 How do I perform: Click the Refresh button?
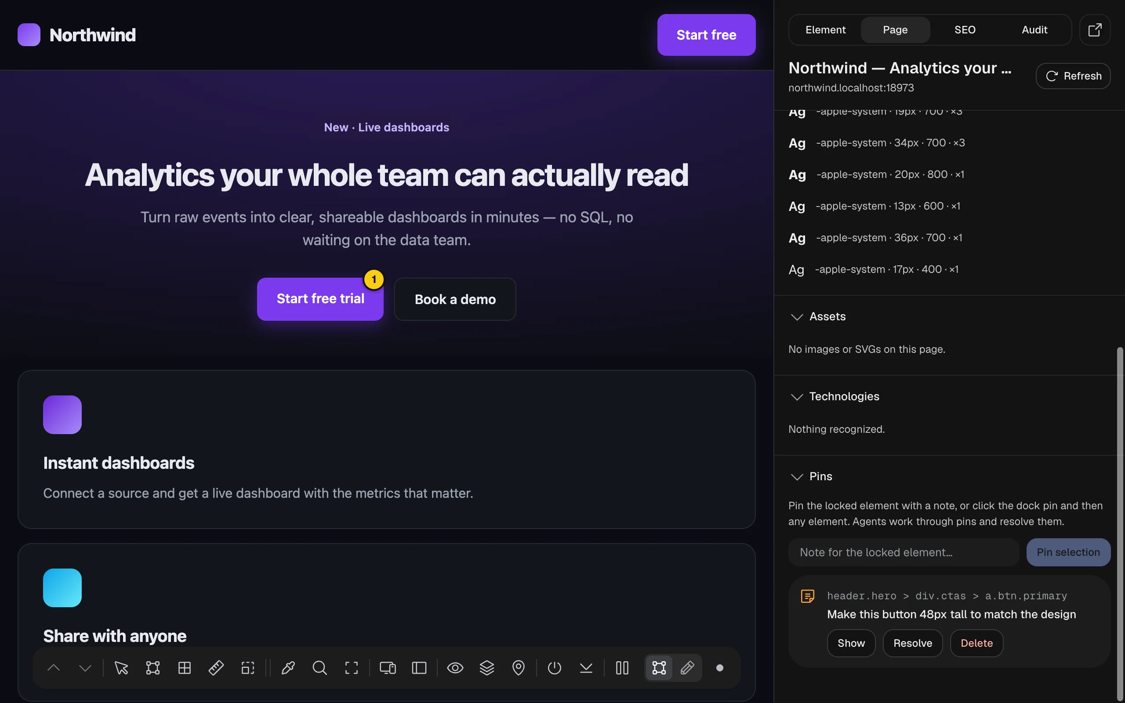click(x=1073, y=76)
